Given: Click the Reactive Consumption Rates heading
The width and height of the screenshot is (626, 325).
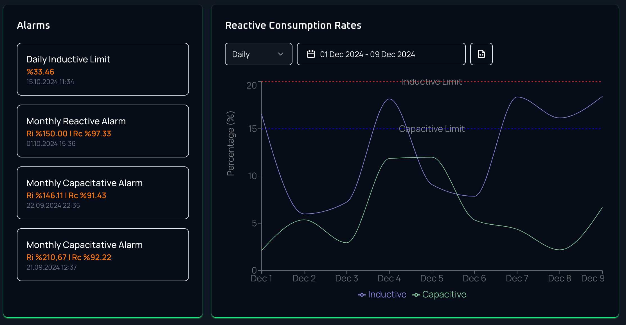Looking at the screenshot, I should (x=293, y=25).
